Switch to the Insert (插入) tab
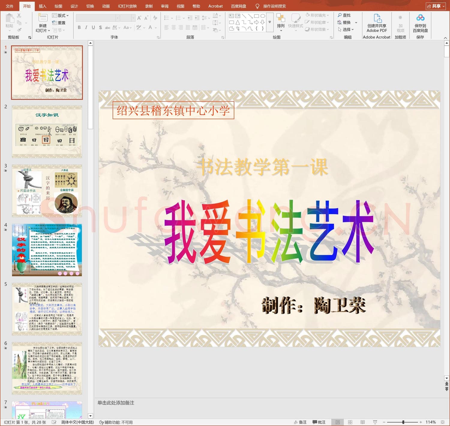The image size is (450, 426). click(x=43, y=6)
